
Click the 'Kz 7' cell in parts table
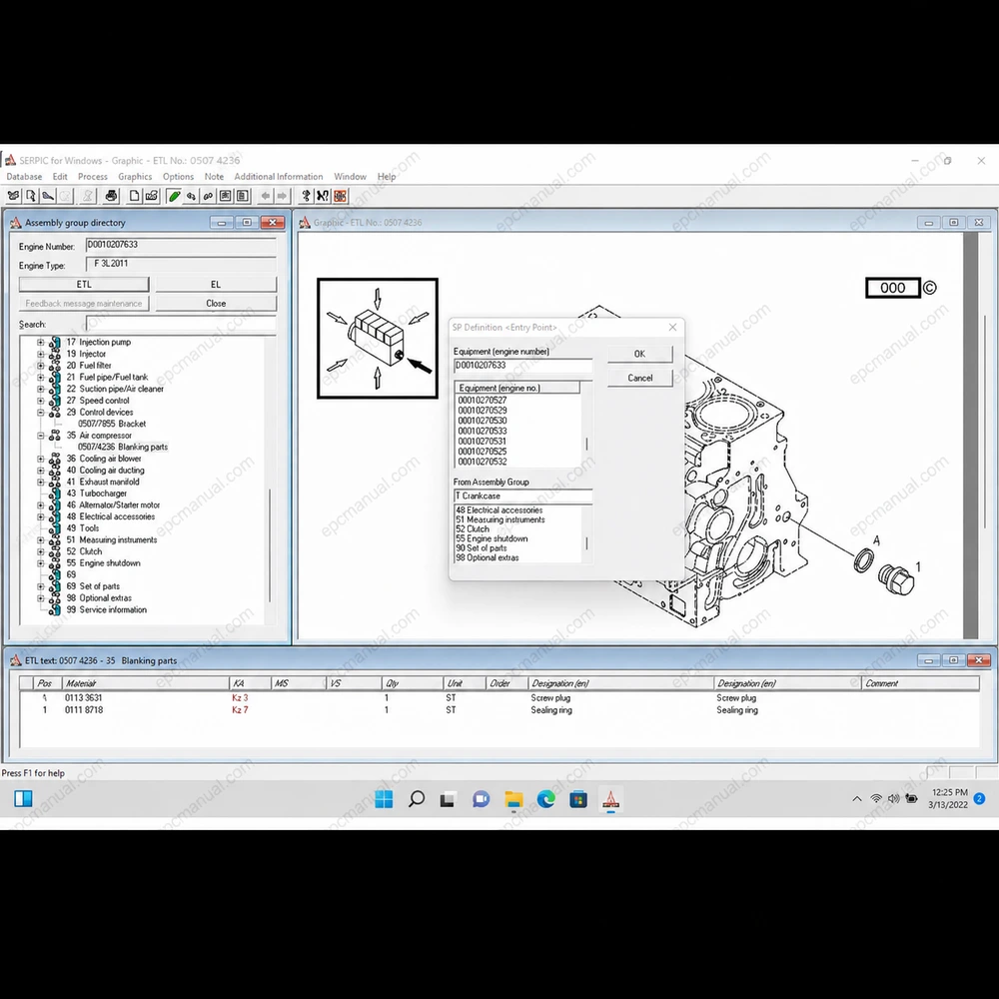pos(240,709)
